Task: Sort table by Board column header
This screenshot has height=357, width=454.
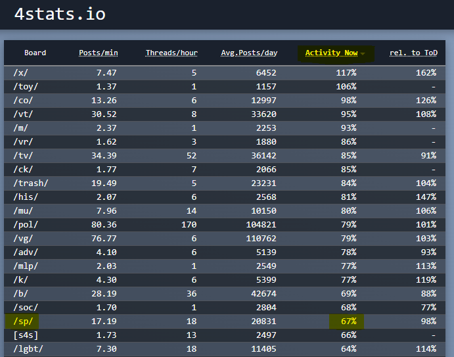Action: pyautogui.click(x=35, y=53)
